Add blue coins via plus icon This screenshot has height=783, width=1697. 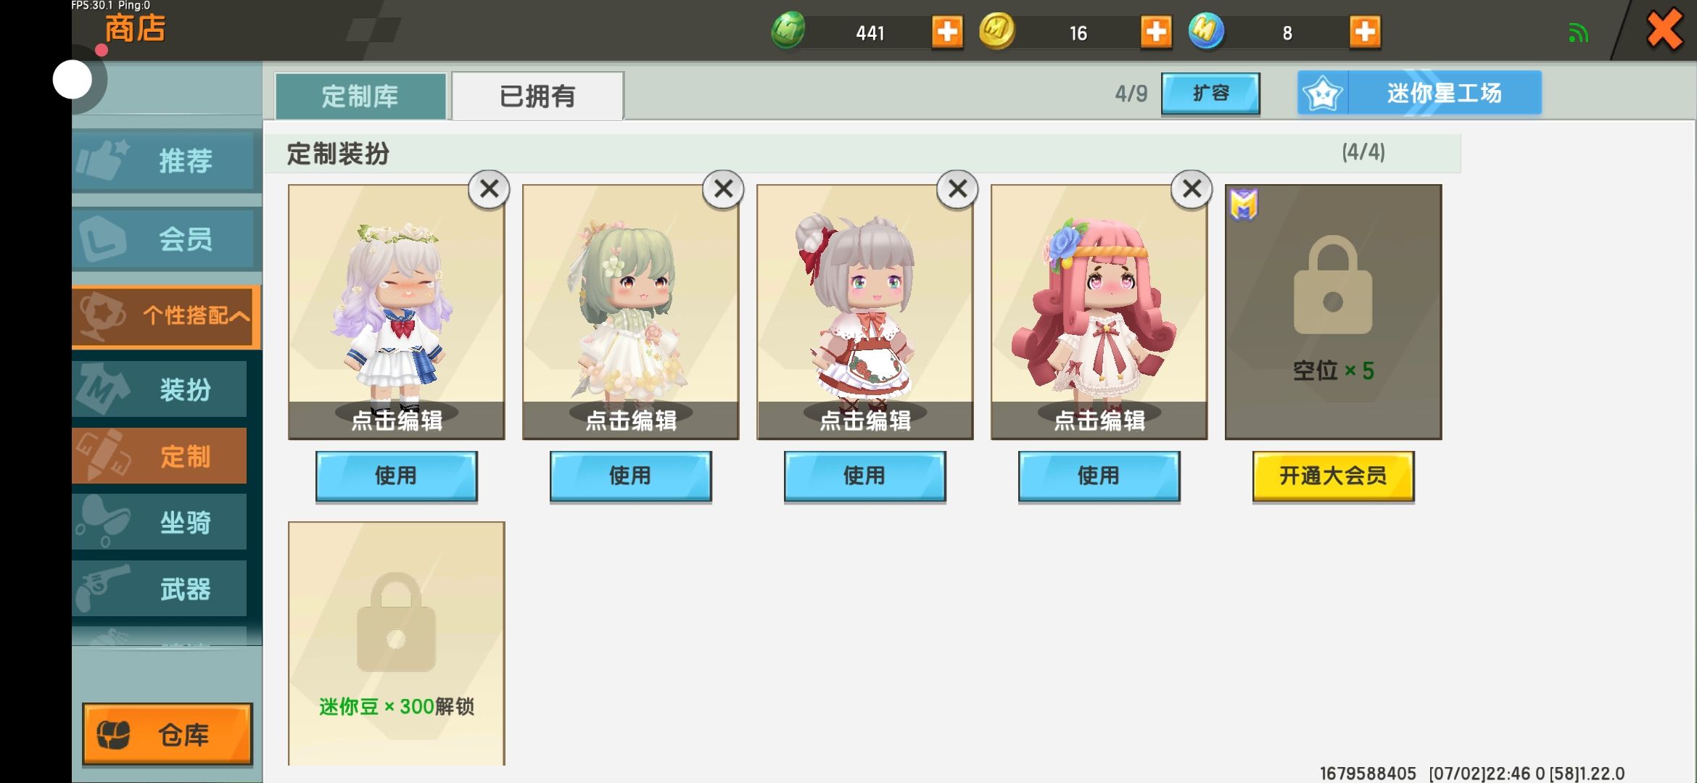[1365, 32]
